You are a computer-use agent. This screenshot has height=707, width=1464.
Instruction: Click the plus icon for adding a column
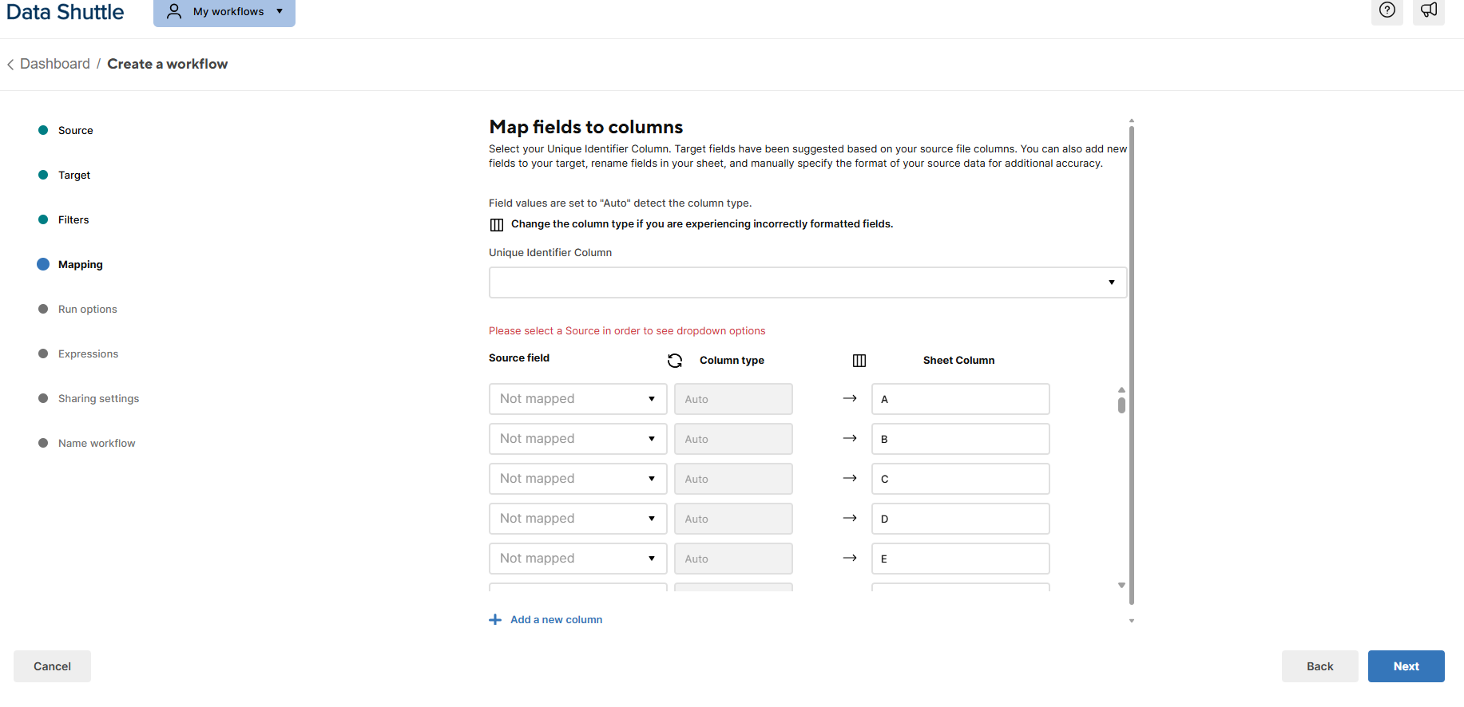(x=495, y=620)
